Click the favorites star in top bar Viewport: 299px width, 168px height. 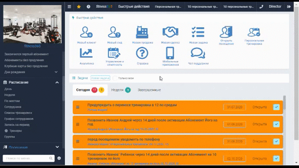(x=79, y=6)
